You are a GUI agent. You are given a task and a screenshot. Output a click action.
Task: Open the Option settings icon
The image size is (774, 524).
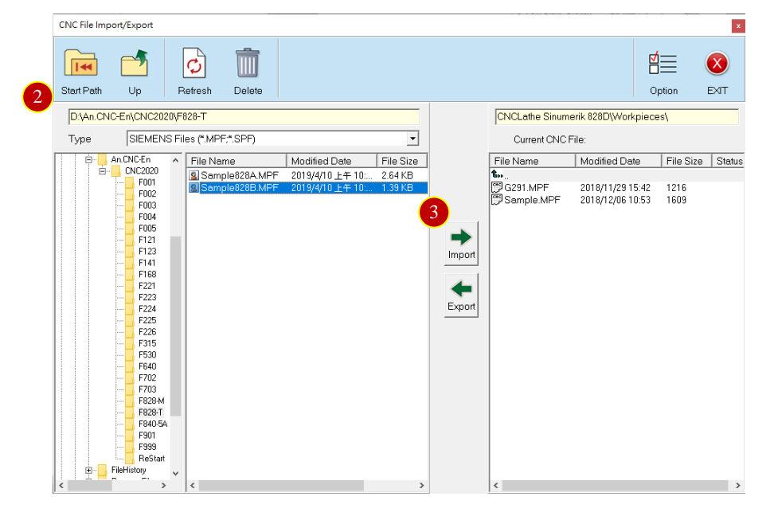pos(663,63)
